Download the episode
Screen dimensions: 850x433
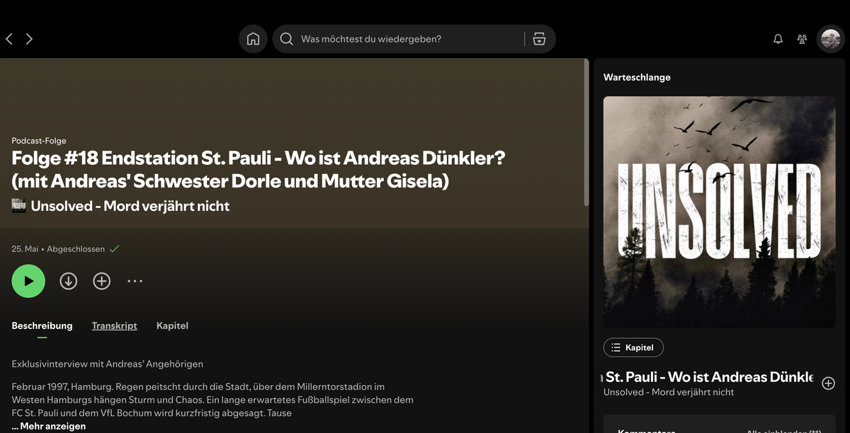click(x=68, y=281)
